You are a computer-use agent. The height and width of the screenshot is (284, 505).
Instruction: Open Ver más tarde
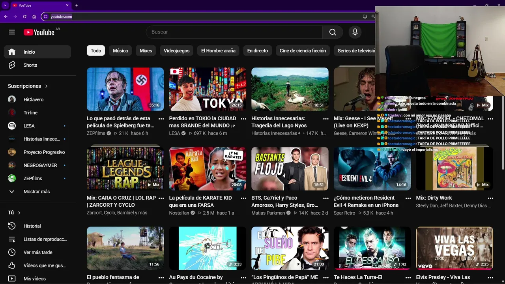(x=37, y=252)
